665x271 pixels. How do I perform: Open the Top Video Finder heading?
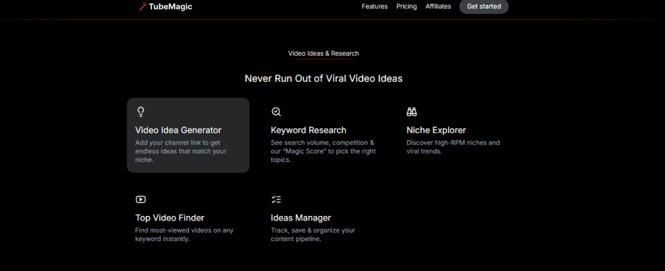[x=169, y=218]
